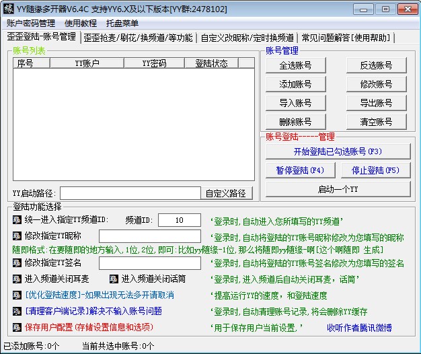
Task: Toggle 进入频道关闭话筒 checkbox
Action: coord(114,279)
